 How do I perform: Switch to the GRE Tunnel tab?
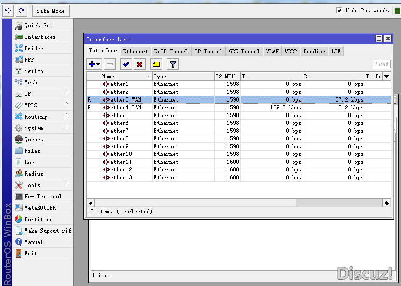click(x=244, y=51)
